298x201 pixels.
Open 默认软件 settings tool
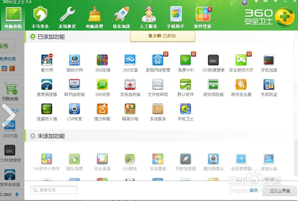coord(186,84)
